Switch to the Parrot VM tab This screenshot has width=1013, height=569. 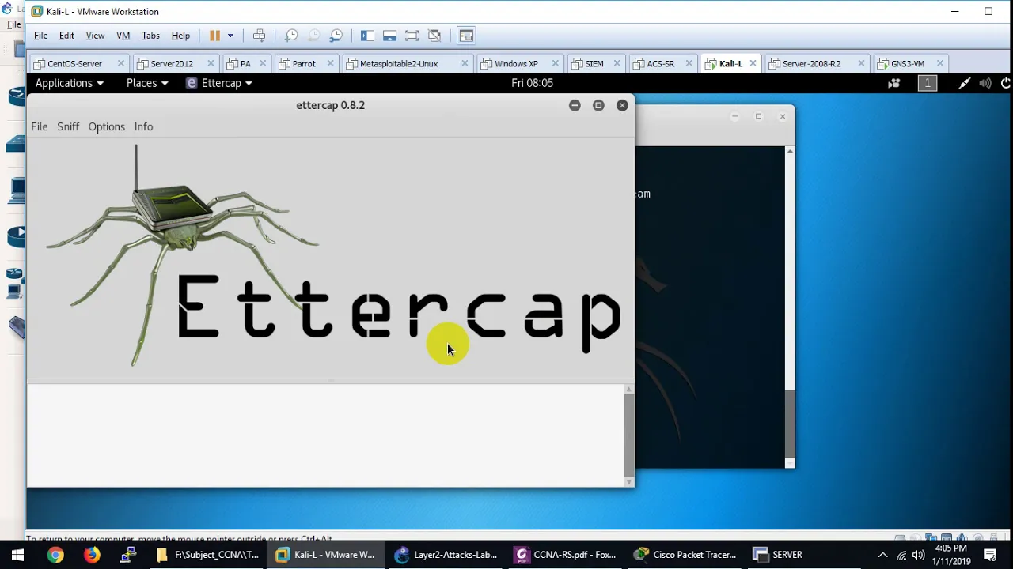[304, 63]
